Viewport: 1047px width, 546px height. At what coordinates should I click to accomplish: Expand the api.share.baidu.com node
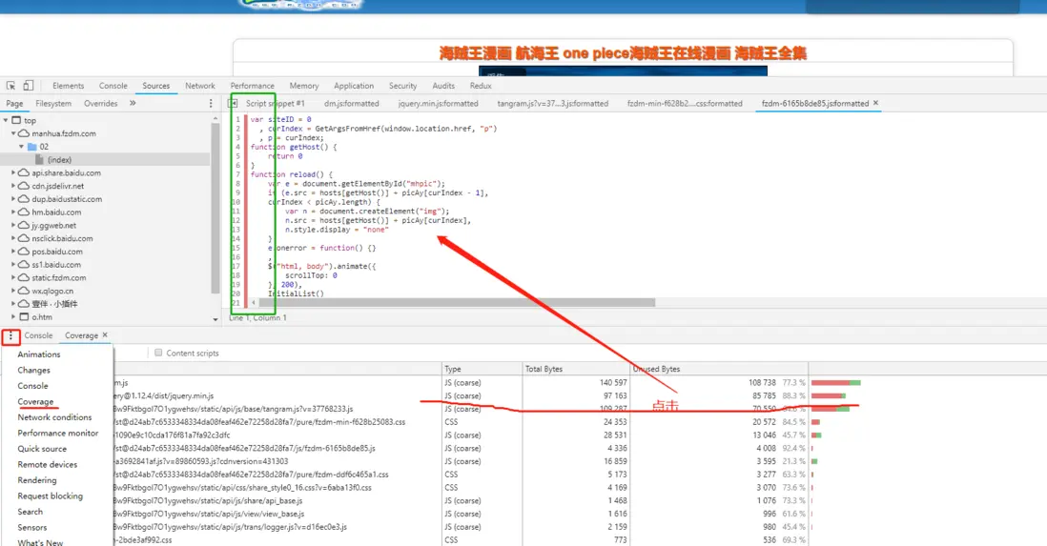click(x=14, y=173)
